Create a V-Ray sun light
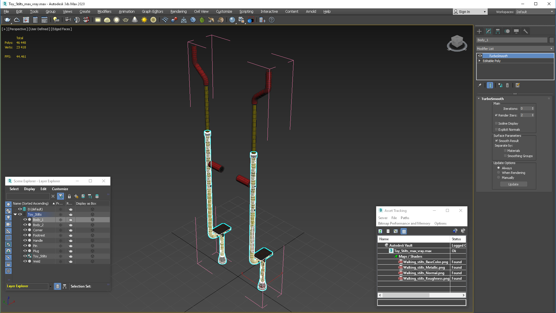The image size is (556, 313). click(x=144, y=20)
